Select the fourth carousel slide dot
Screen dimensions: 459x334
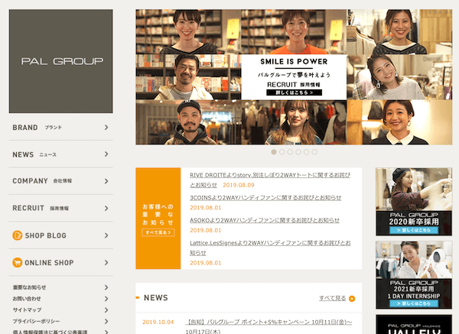[x=298, y=152]
